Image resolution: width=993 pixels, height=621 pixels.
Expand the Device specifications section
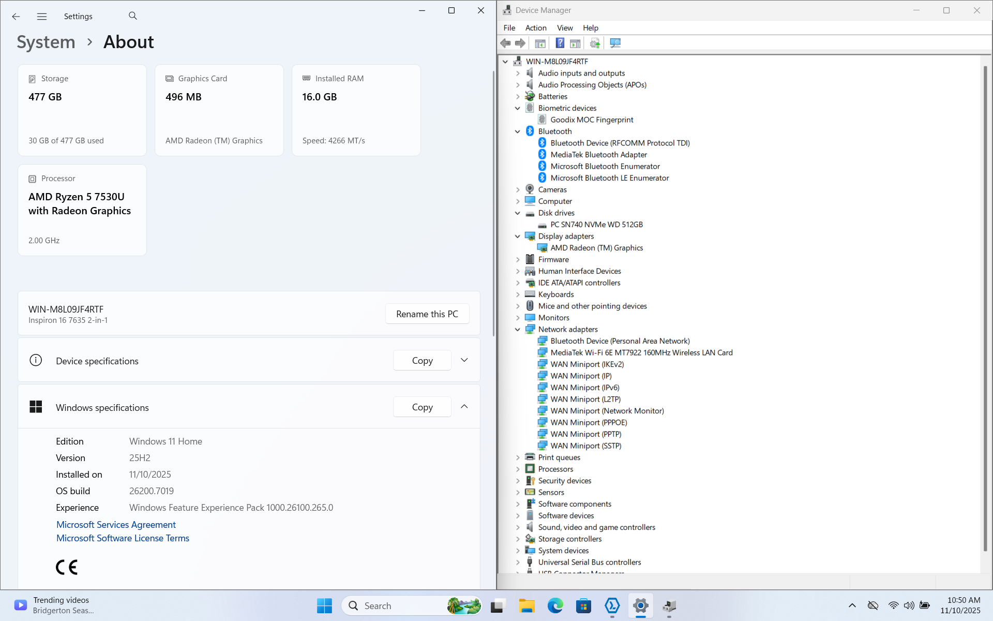click(464, 360)
